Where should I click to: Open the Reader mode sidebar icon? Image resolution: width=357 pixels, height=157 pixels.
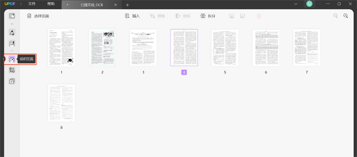pos(12,16)
